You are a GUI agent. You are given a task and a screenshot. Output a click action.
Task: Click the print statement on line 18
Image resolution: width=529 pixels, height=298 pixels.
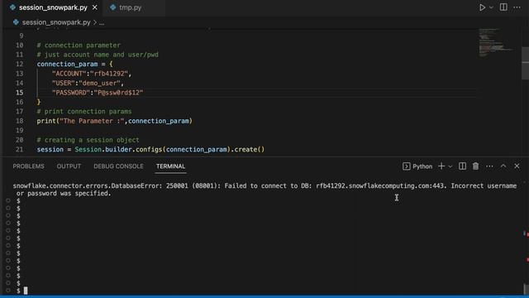pos(114,121)
